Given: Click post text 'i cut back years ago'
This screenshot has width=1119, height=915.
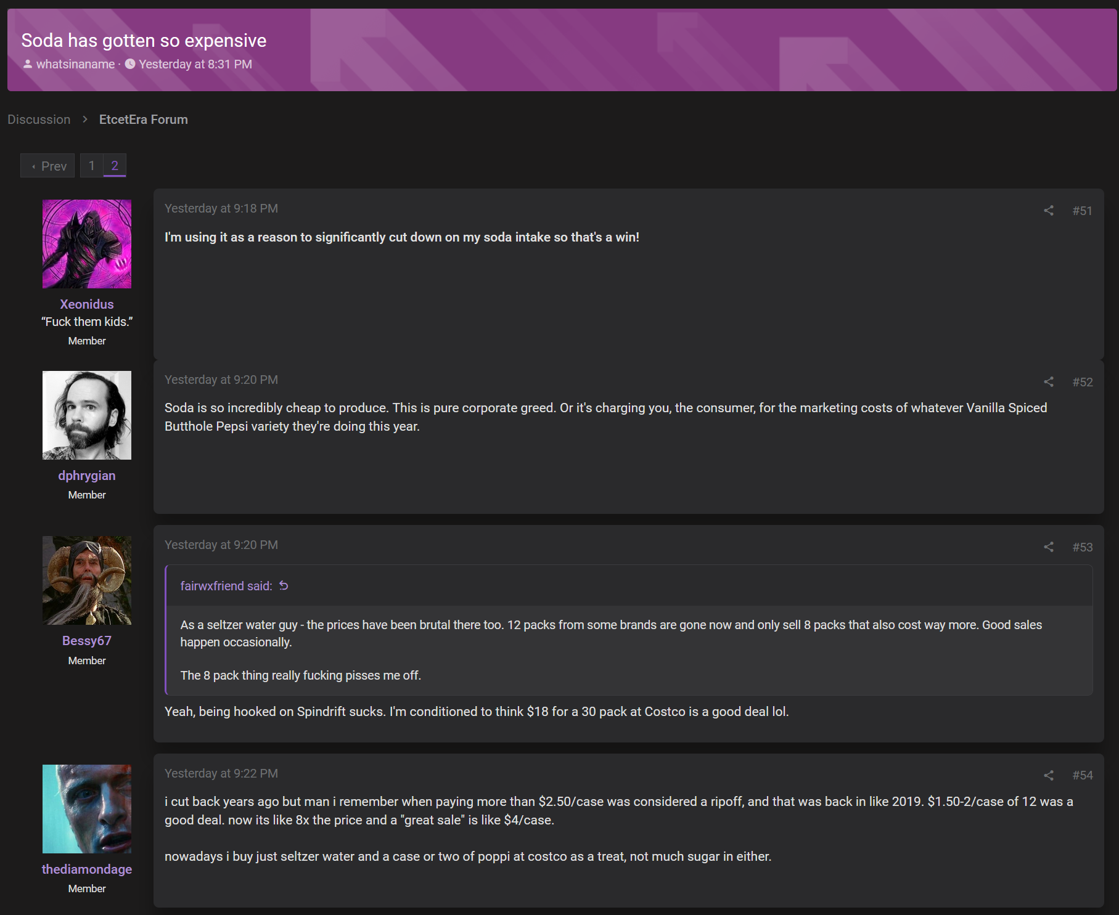Looking at the screenshot, I should [x=619, y=811].
